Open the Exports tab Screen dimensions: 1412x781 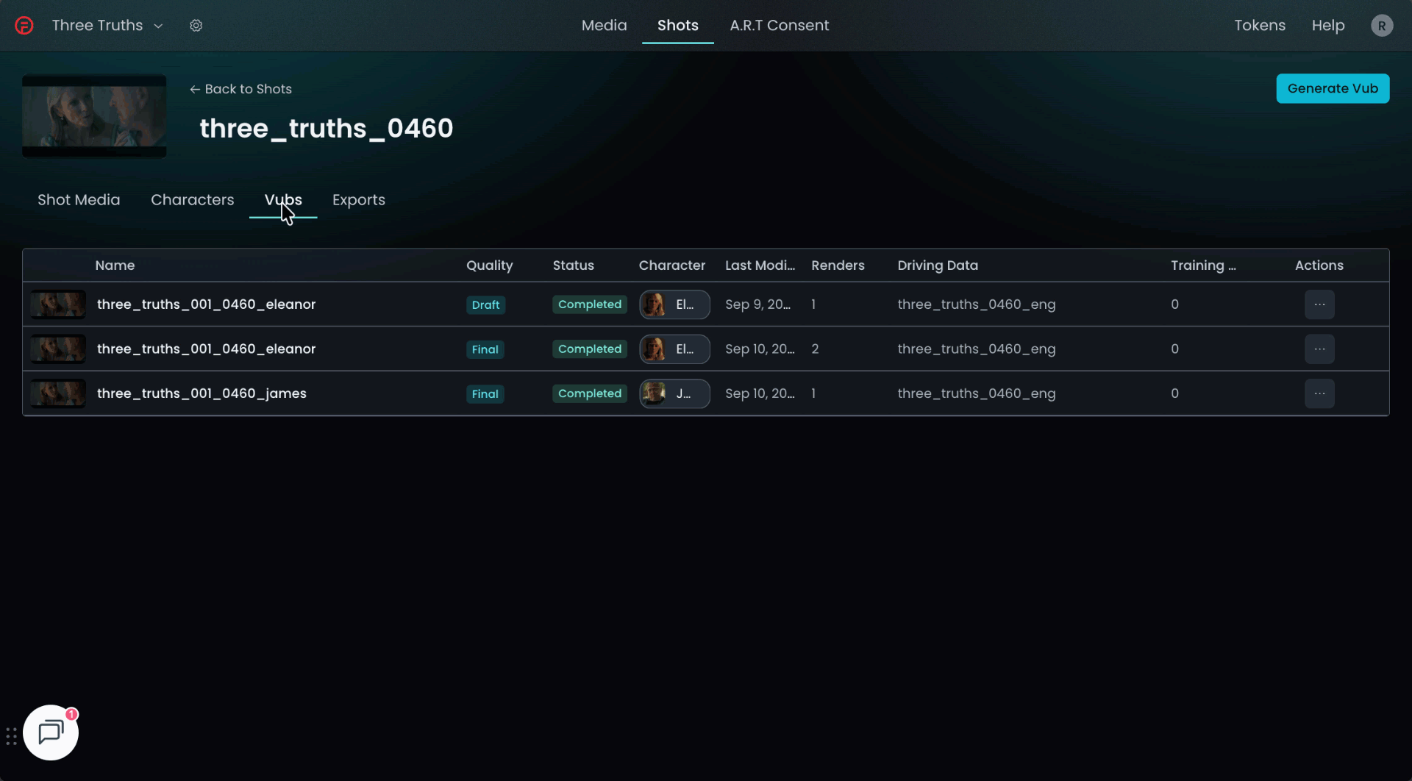point(358,200)
